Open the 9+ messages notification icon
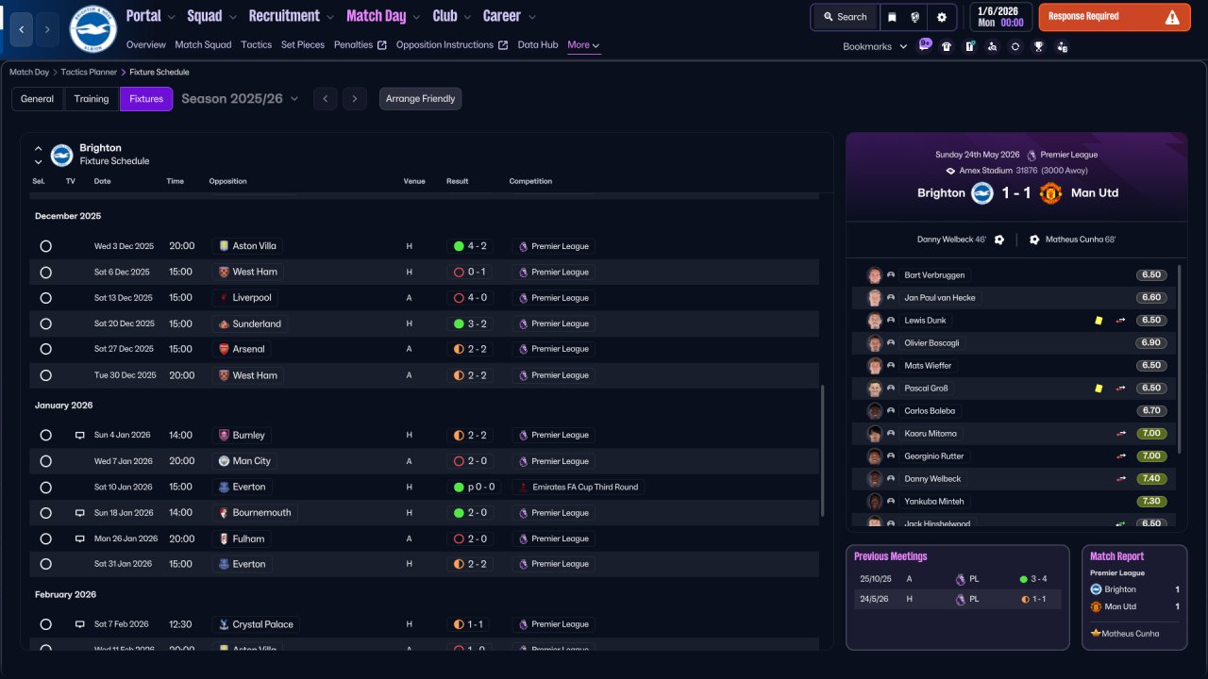 tap(924, 45)
